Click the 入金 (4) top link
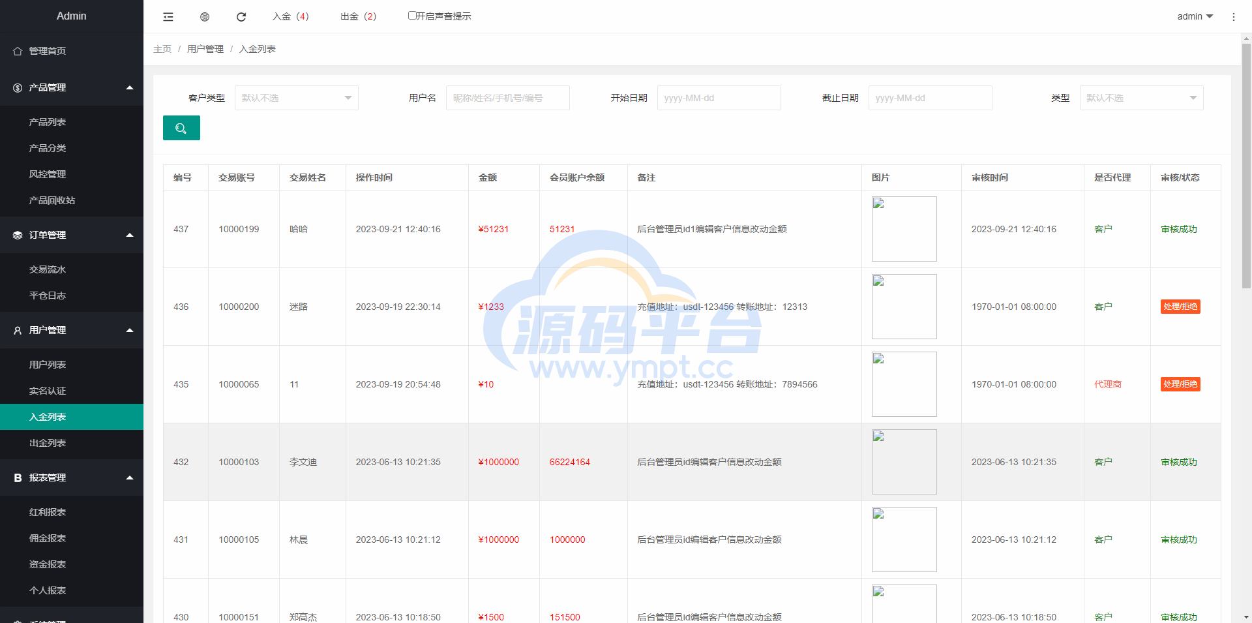This screenshot has width=1252, height=623. (291, 16)
